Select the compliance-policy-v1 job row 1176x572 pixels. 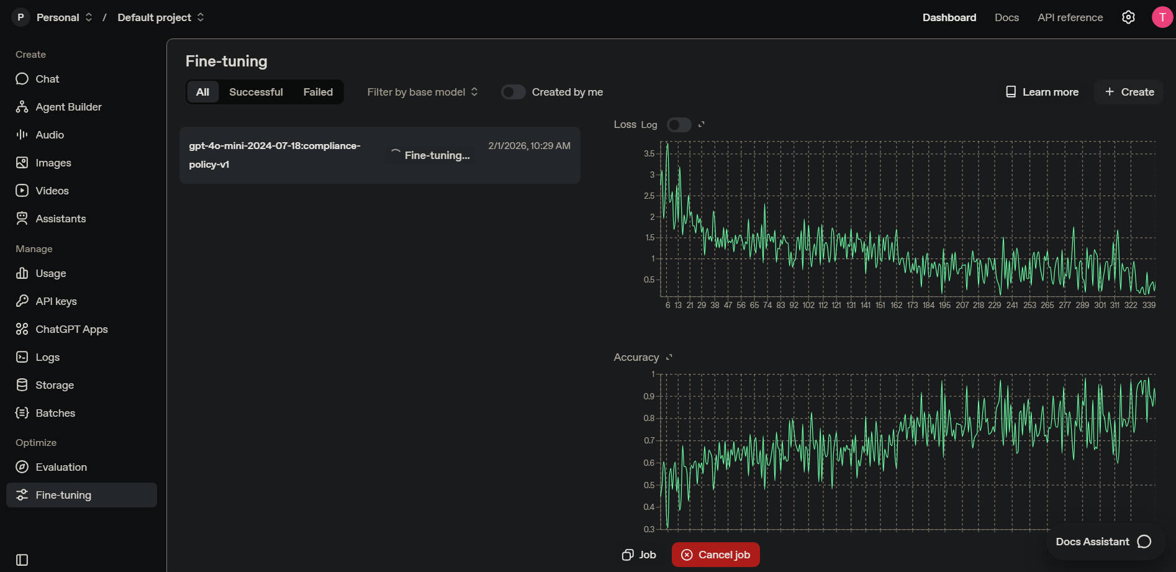click(x=380, y=155)
